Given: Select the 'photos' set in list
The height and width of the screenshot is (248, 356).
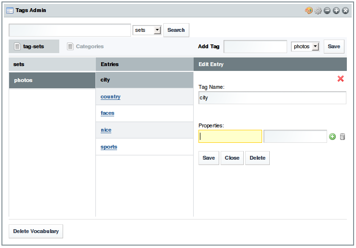Looking at the screenshot, I should tap(52, 80).
